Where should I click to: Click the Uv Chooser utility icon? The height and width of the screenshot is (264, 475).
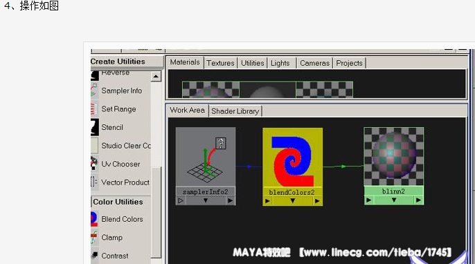pyautogui.click(x=94, y=164)
